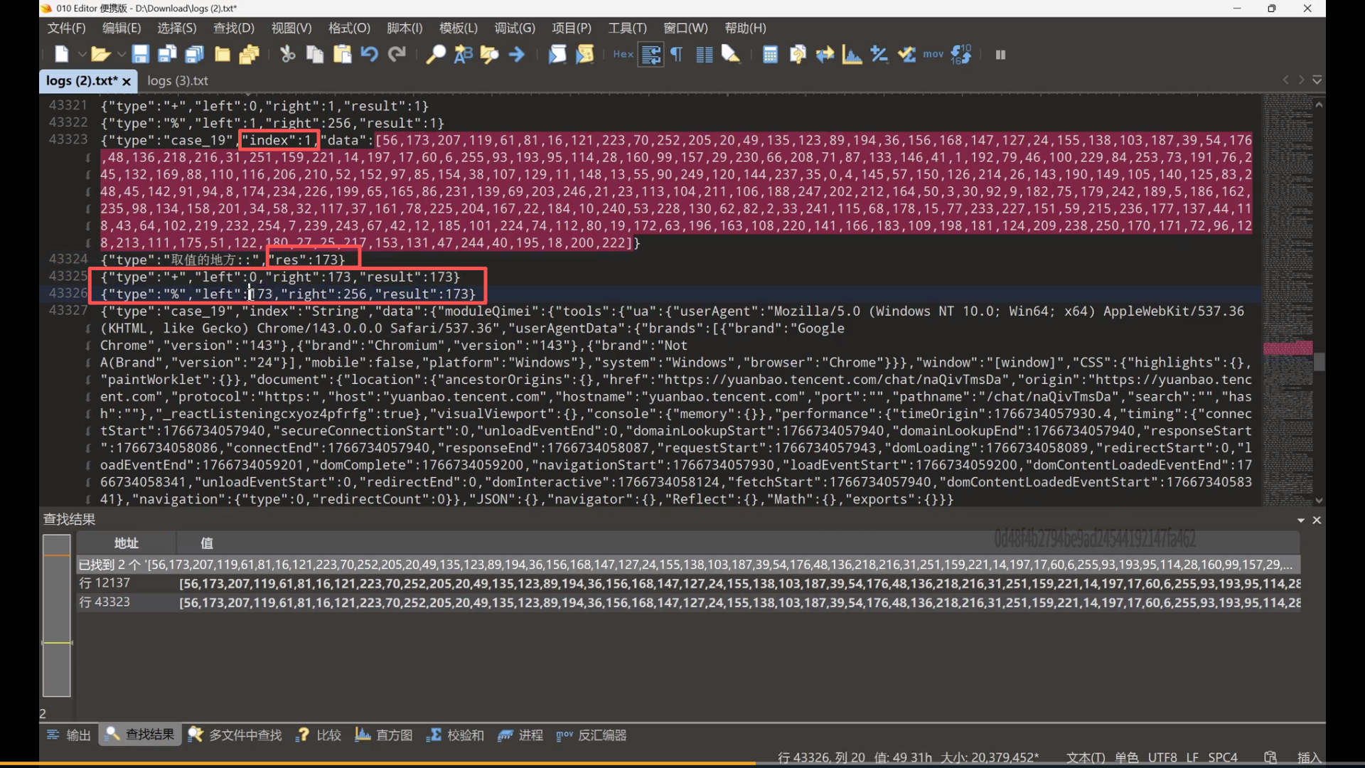This screenshot has width=1365, height=768.
Task: Click the Run Script icon
Action: pos(557,54)
